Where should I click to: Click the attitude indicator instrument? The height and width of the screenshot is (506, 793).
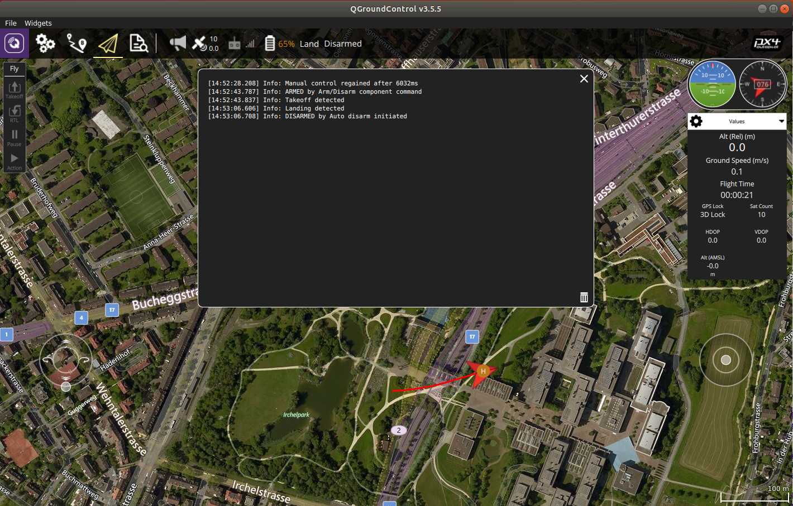coord(712,84)
